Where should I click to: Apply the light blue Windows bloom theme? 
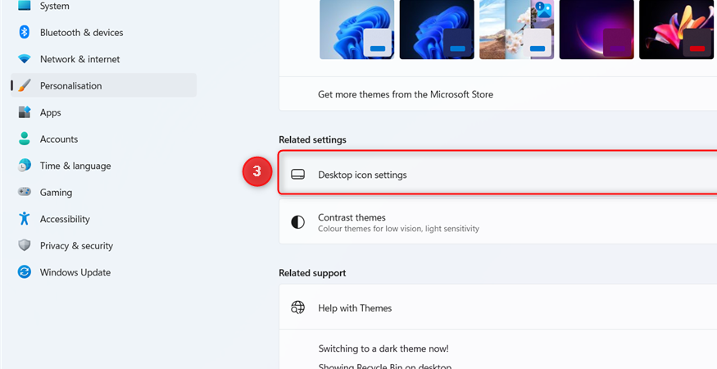pyautogui.click(x=356, y=30)
